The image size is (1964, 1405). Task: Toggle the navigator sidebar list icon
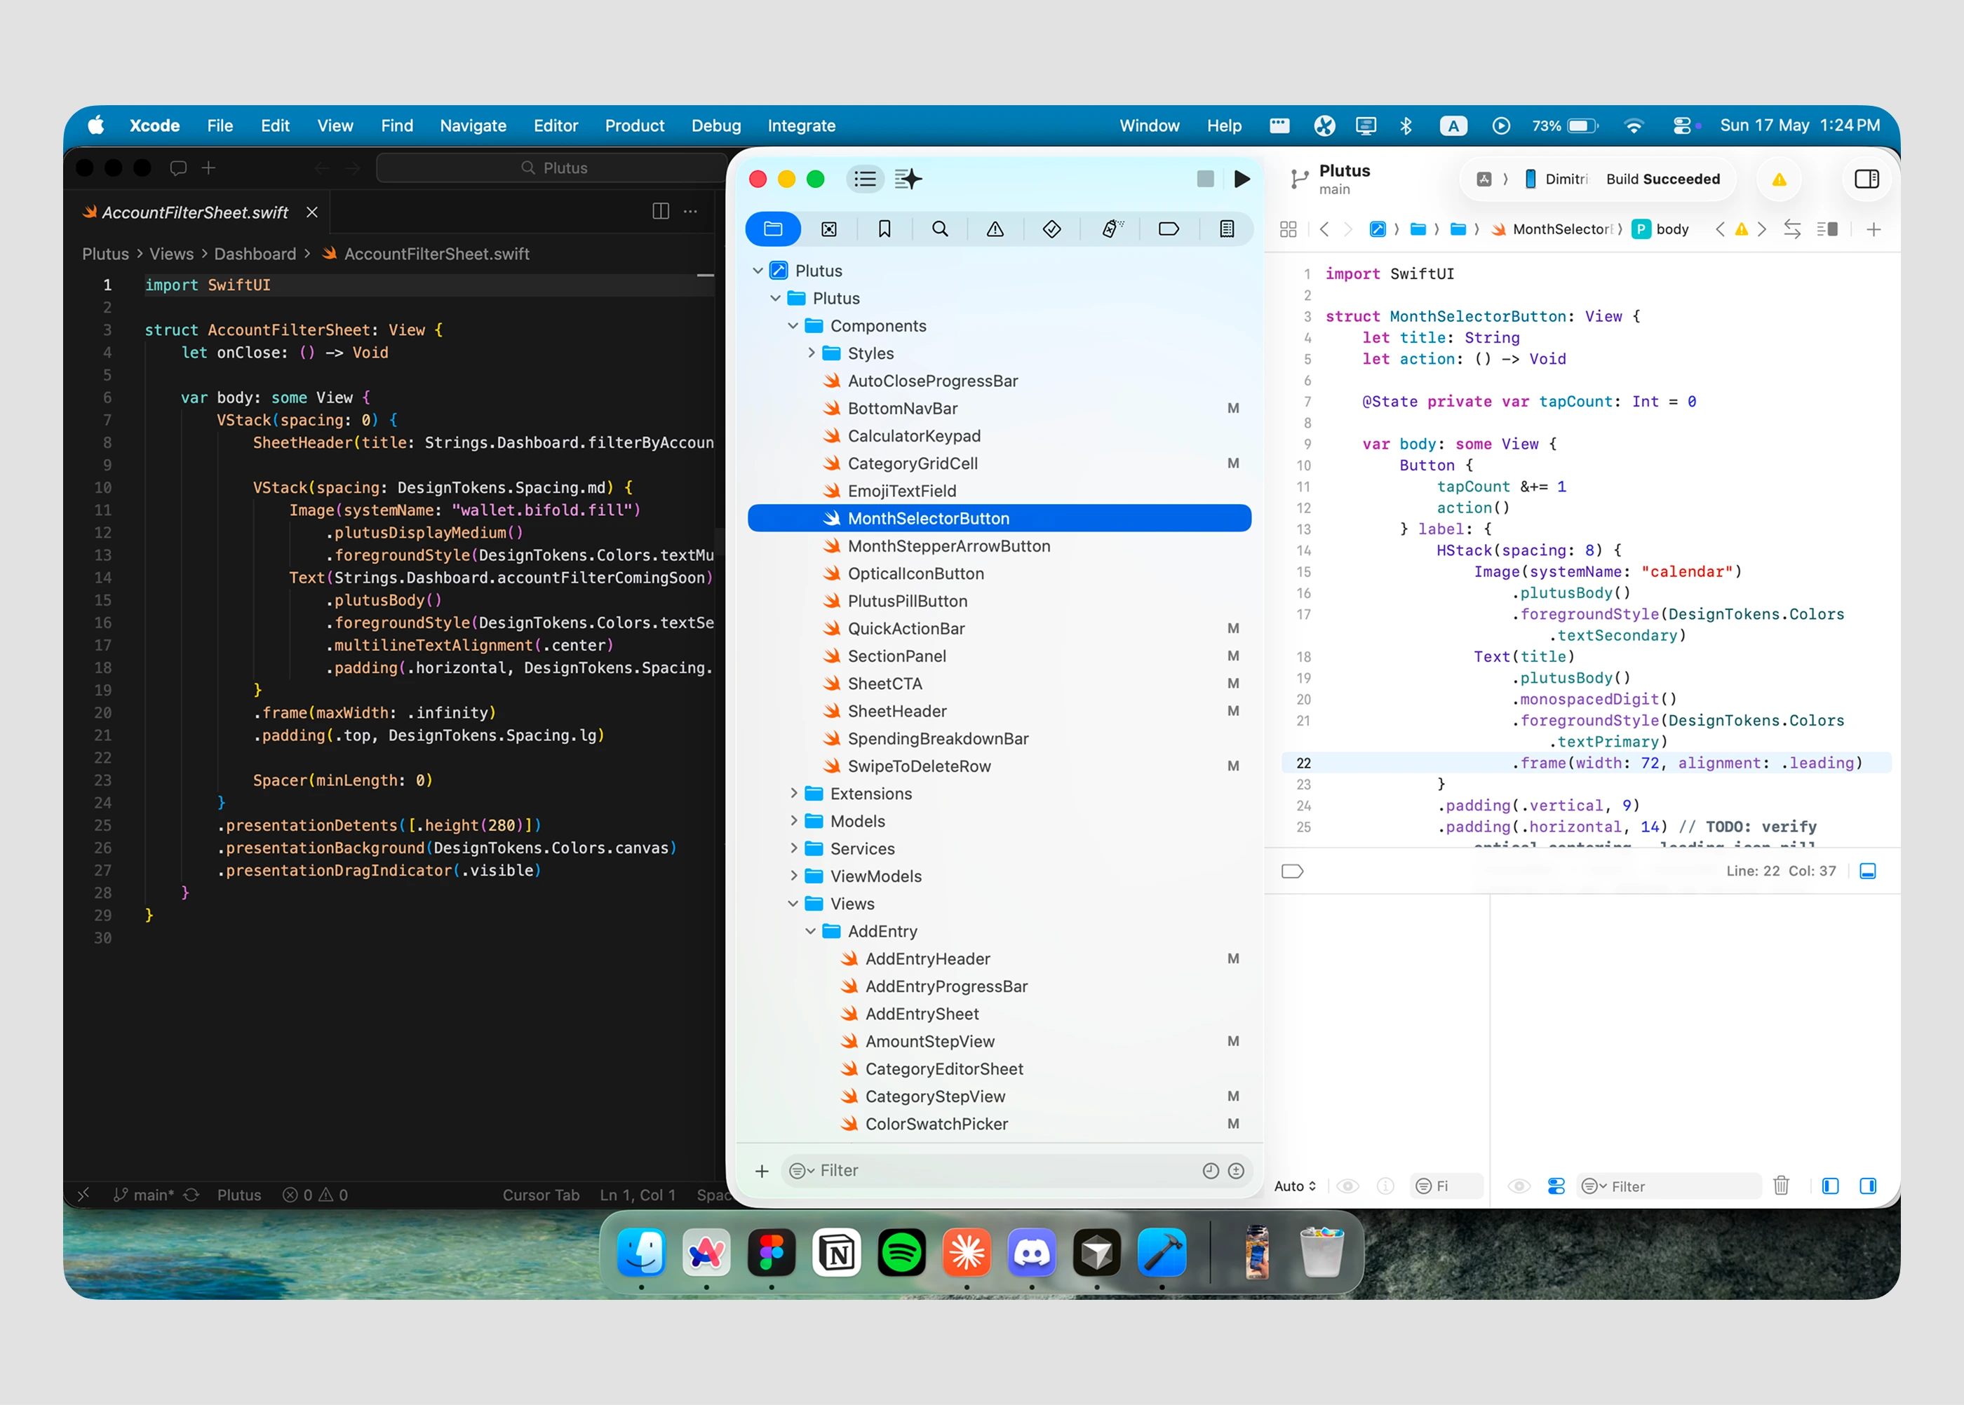[864, 179]
